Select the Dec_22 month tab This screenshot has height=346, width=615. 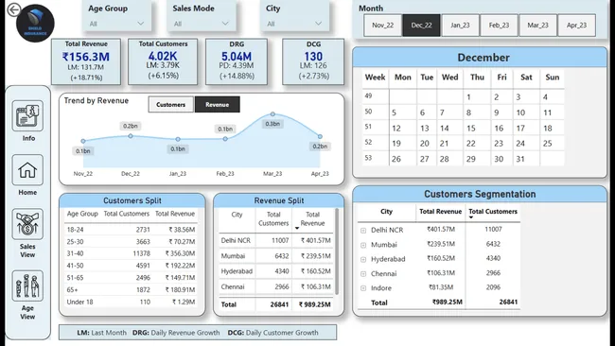tap(421, 26)
